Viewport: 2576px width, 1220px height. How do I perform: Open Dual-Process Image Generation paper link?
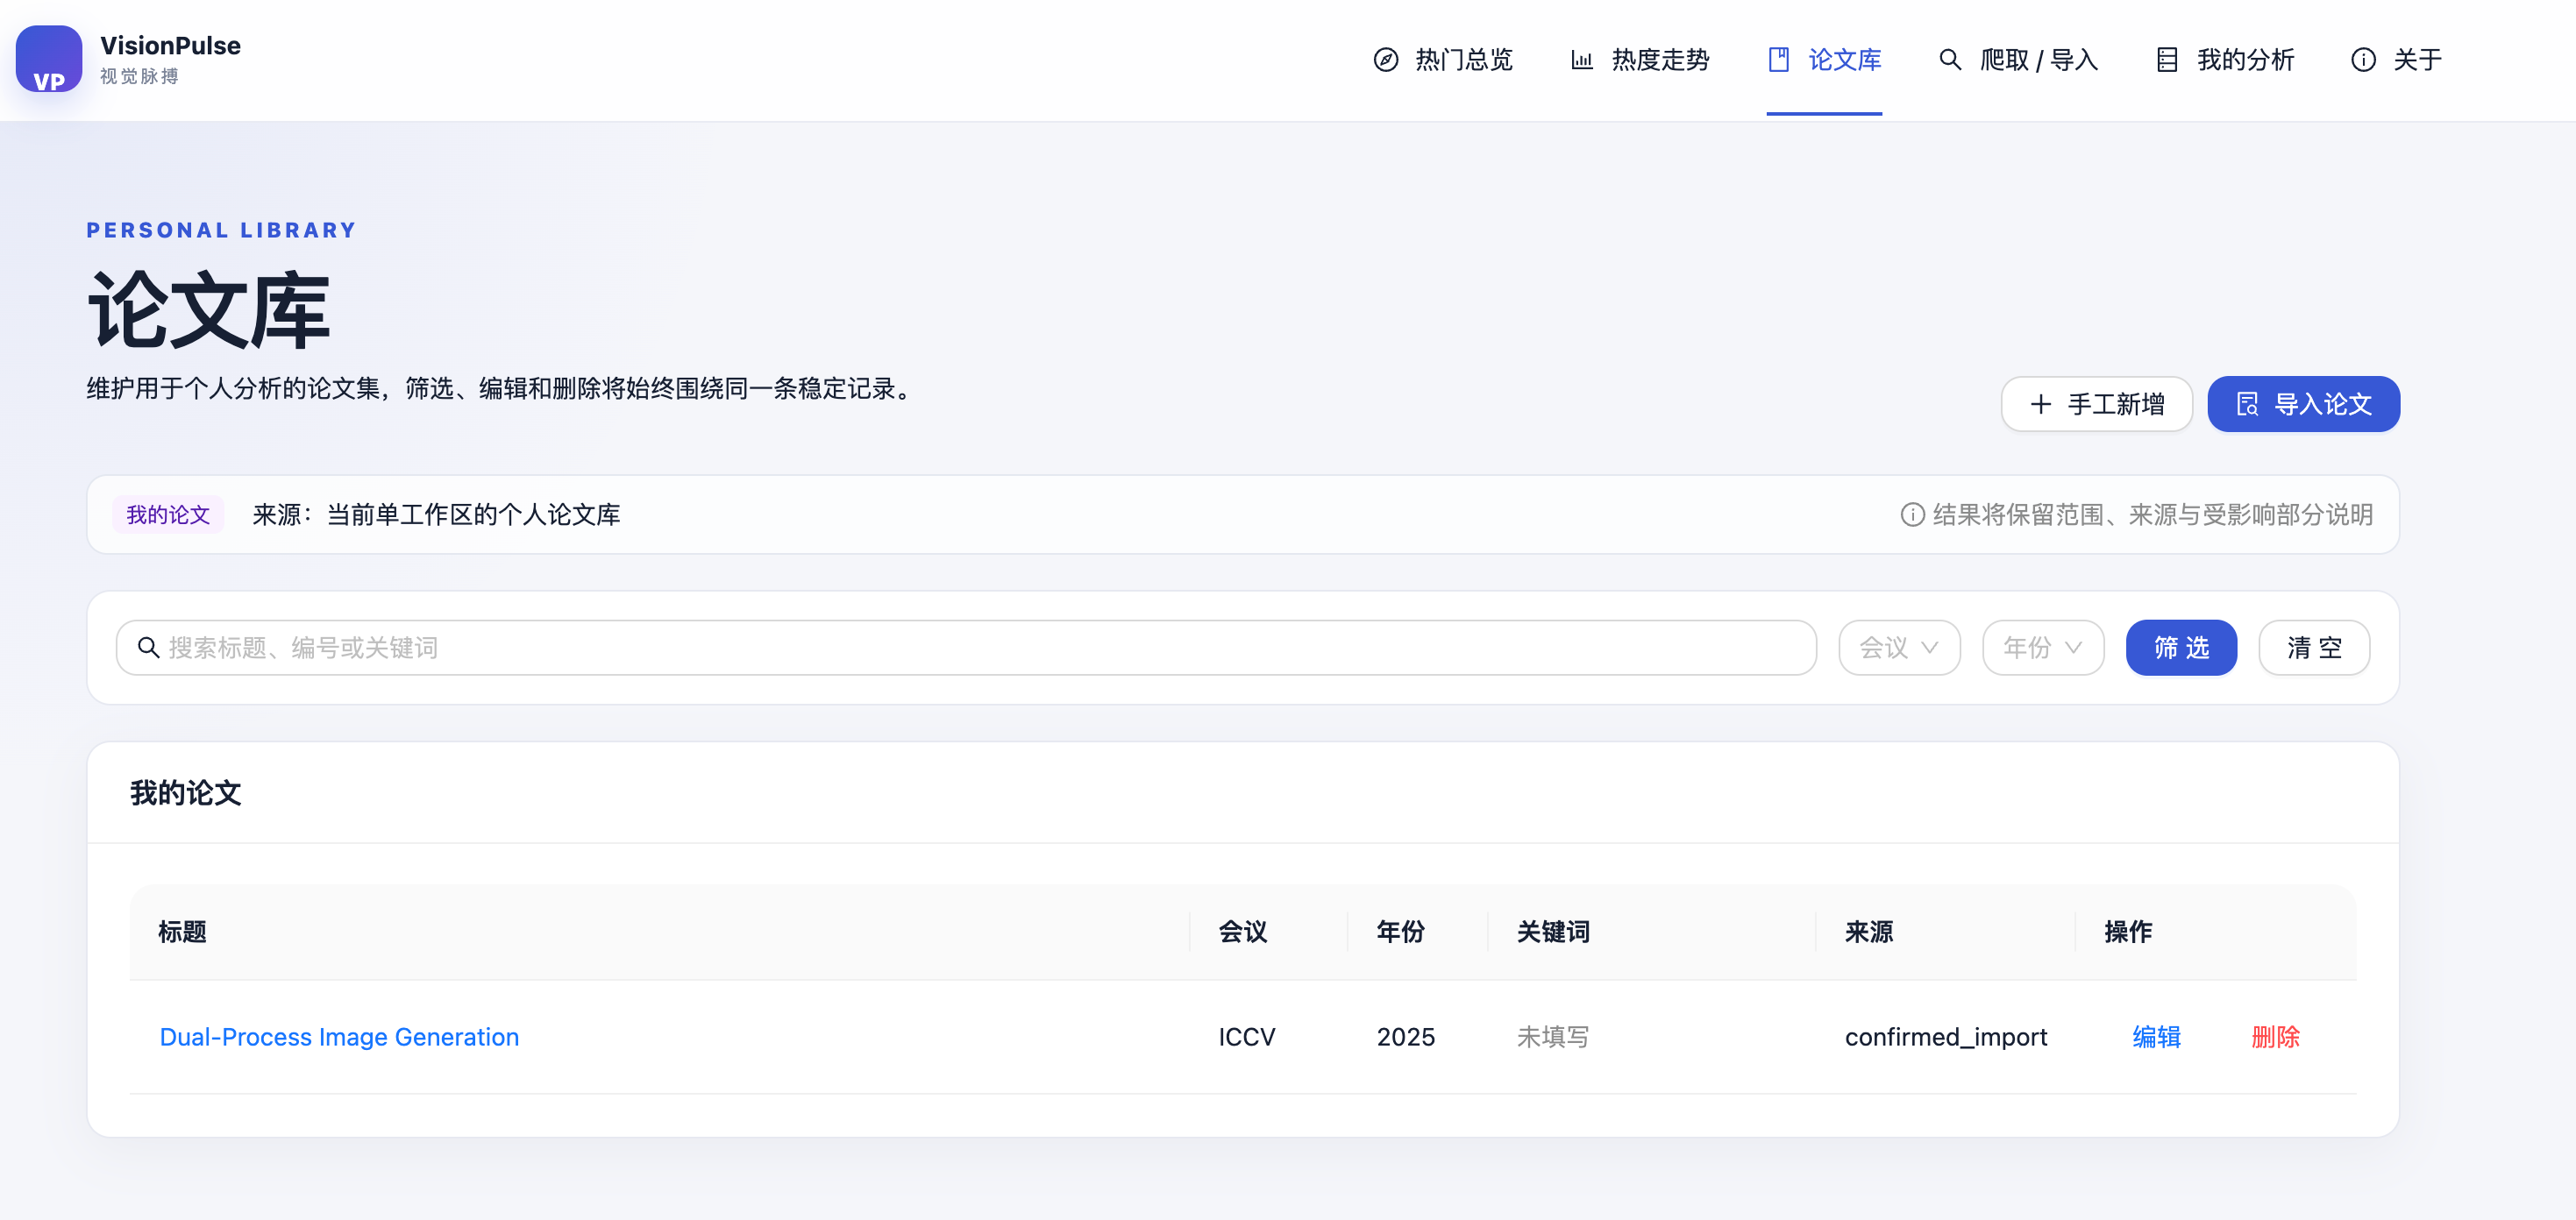339,1037
